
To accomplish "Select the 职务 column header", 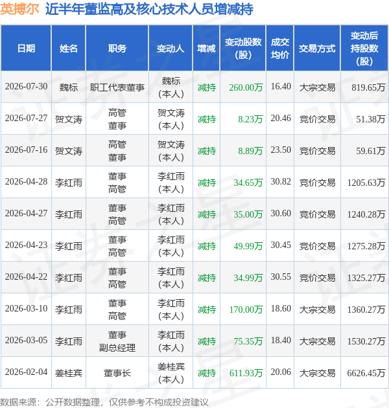I will [x=117, y=49].
